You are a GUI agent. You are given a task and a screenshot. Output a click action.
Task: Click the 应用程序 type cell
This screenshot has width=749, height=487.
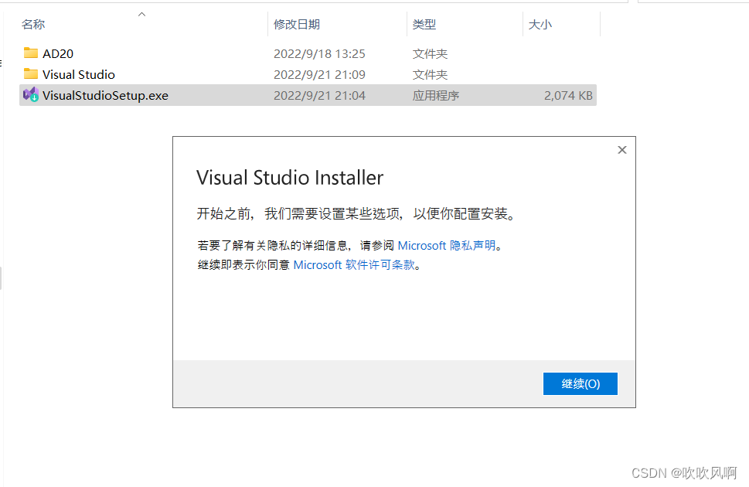[436, 96]
